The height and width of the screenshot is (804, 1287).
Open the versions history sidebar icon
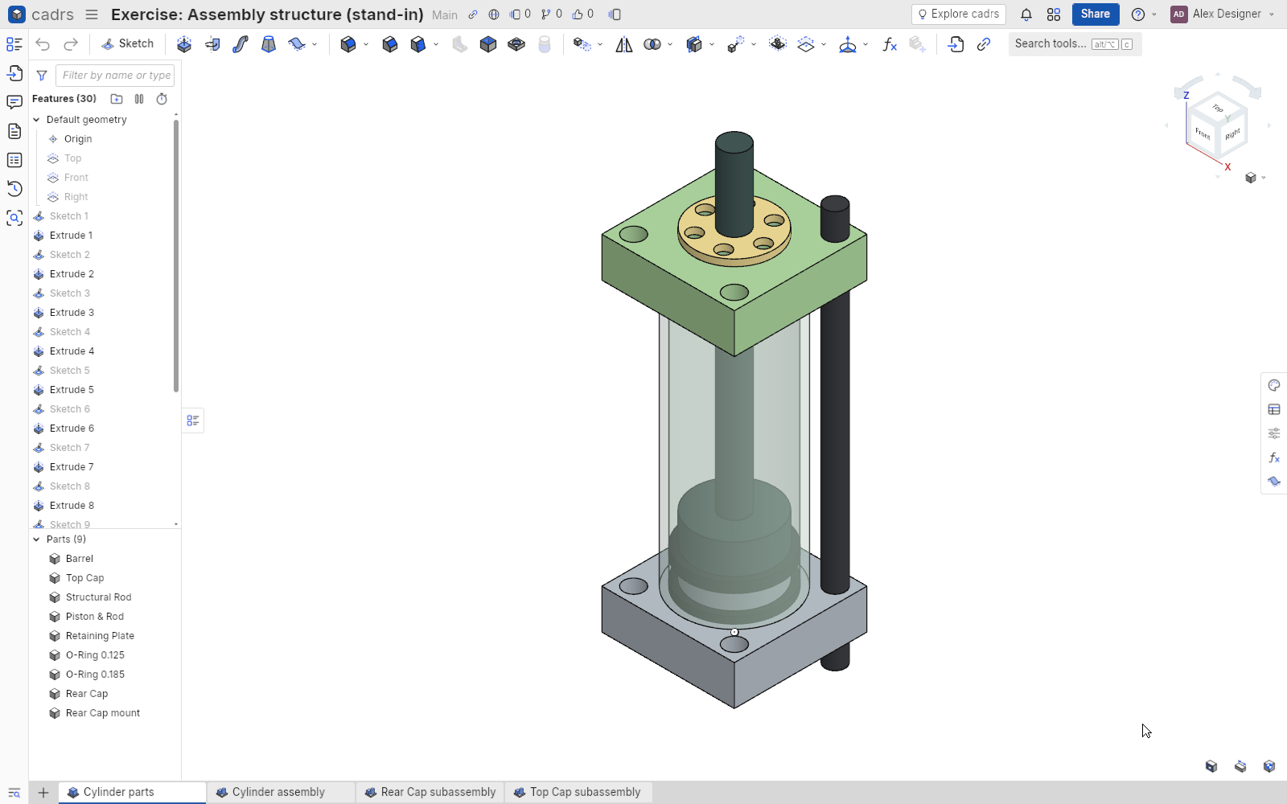click(14, 189)
